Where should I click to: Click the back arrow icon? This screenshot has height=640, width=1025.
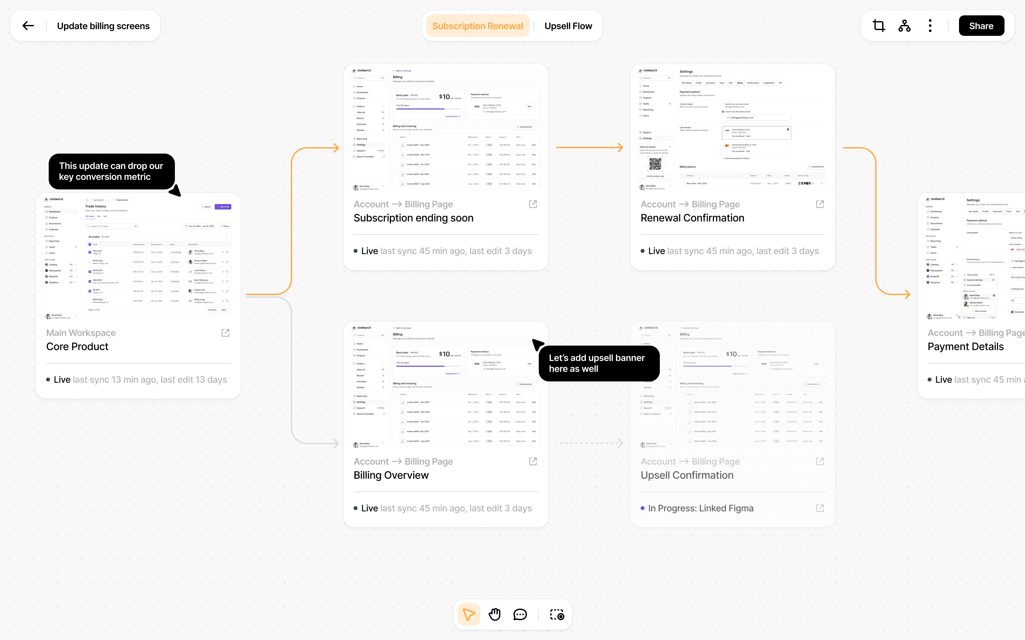(x=28, y=26)
